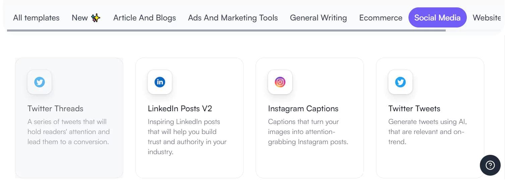505x187 pixels.
Task: Click the Twitter Tweets bird icon
Action: [x=400, y=82]
